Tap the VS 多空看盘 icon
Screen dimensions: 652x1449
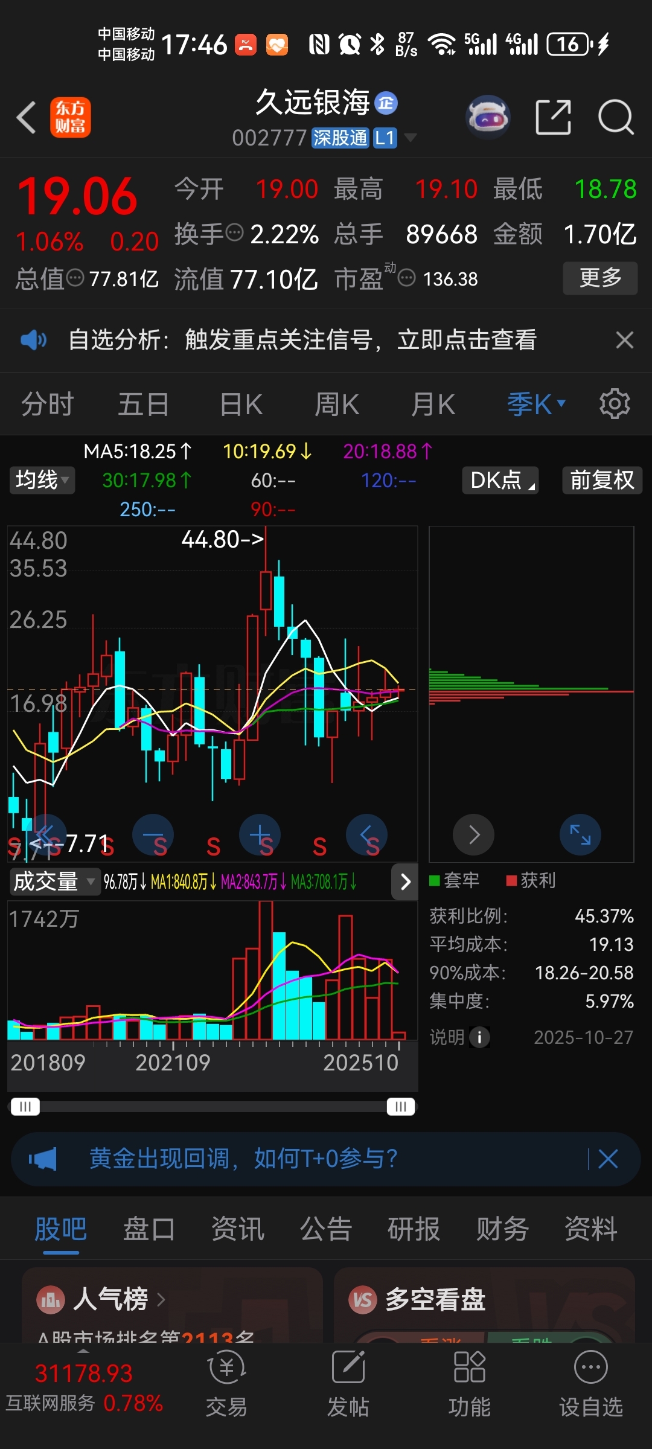pyautogui.click(x=363, y=1300)
